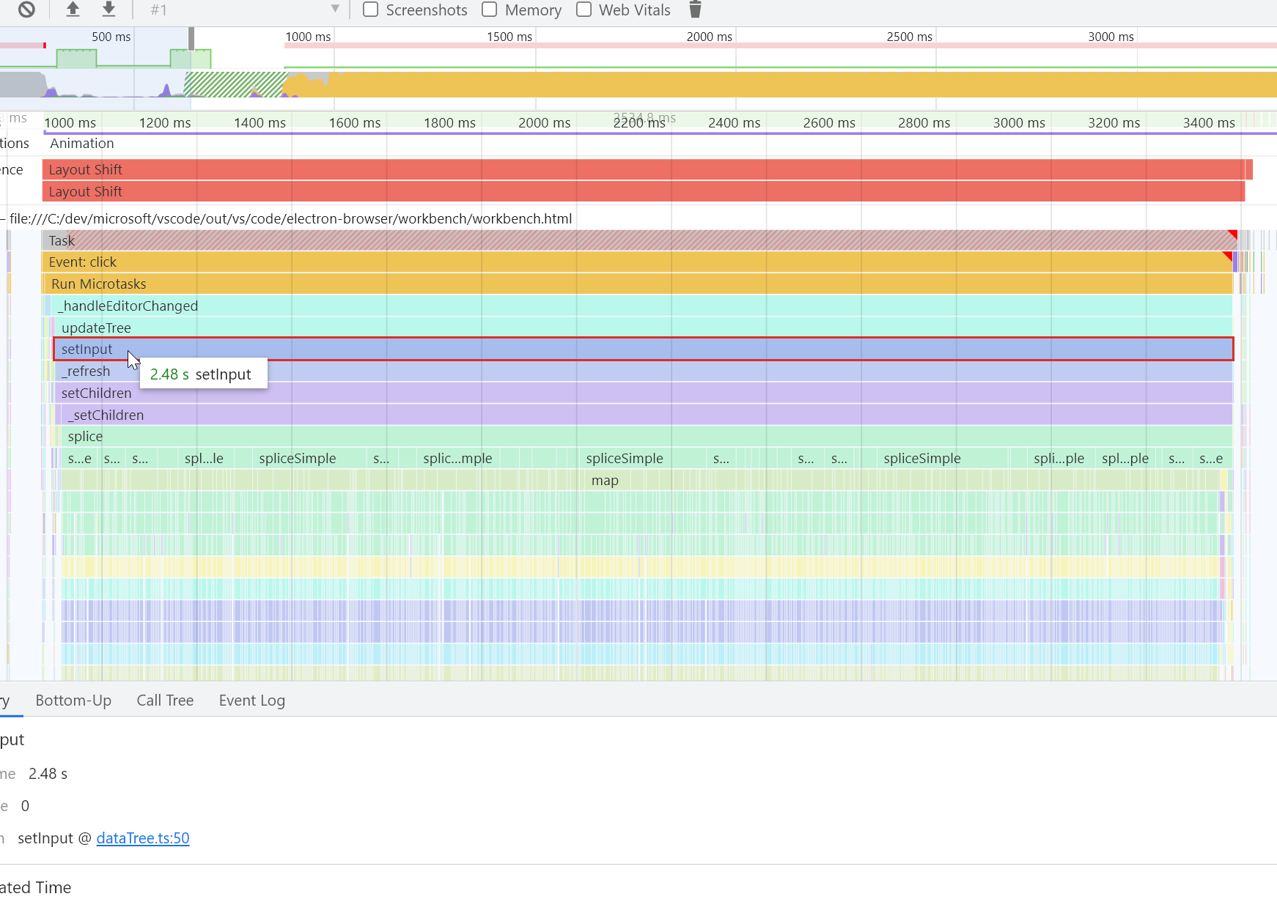Select the Event: click flame bar
The width and height of the screenshot is (1277, 902).
(638, 262)
